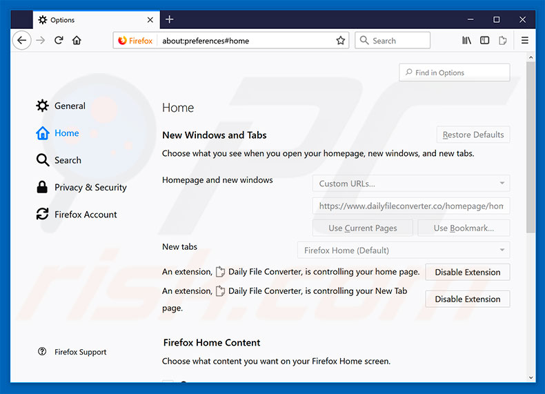
Task: Expand the Custom URLs… homepage dropdown
Action: (x=411, y=184)
